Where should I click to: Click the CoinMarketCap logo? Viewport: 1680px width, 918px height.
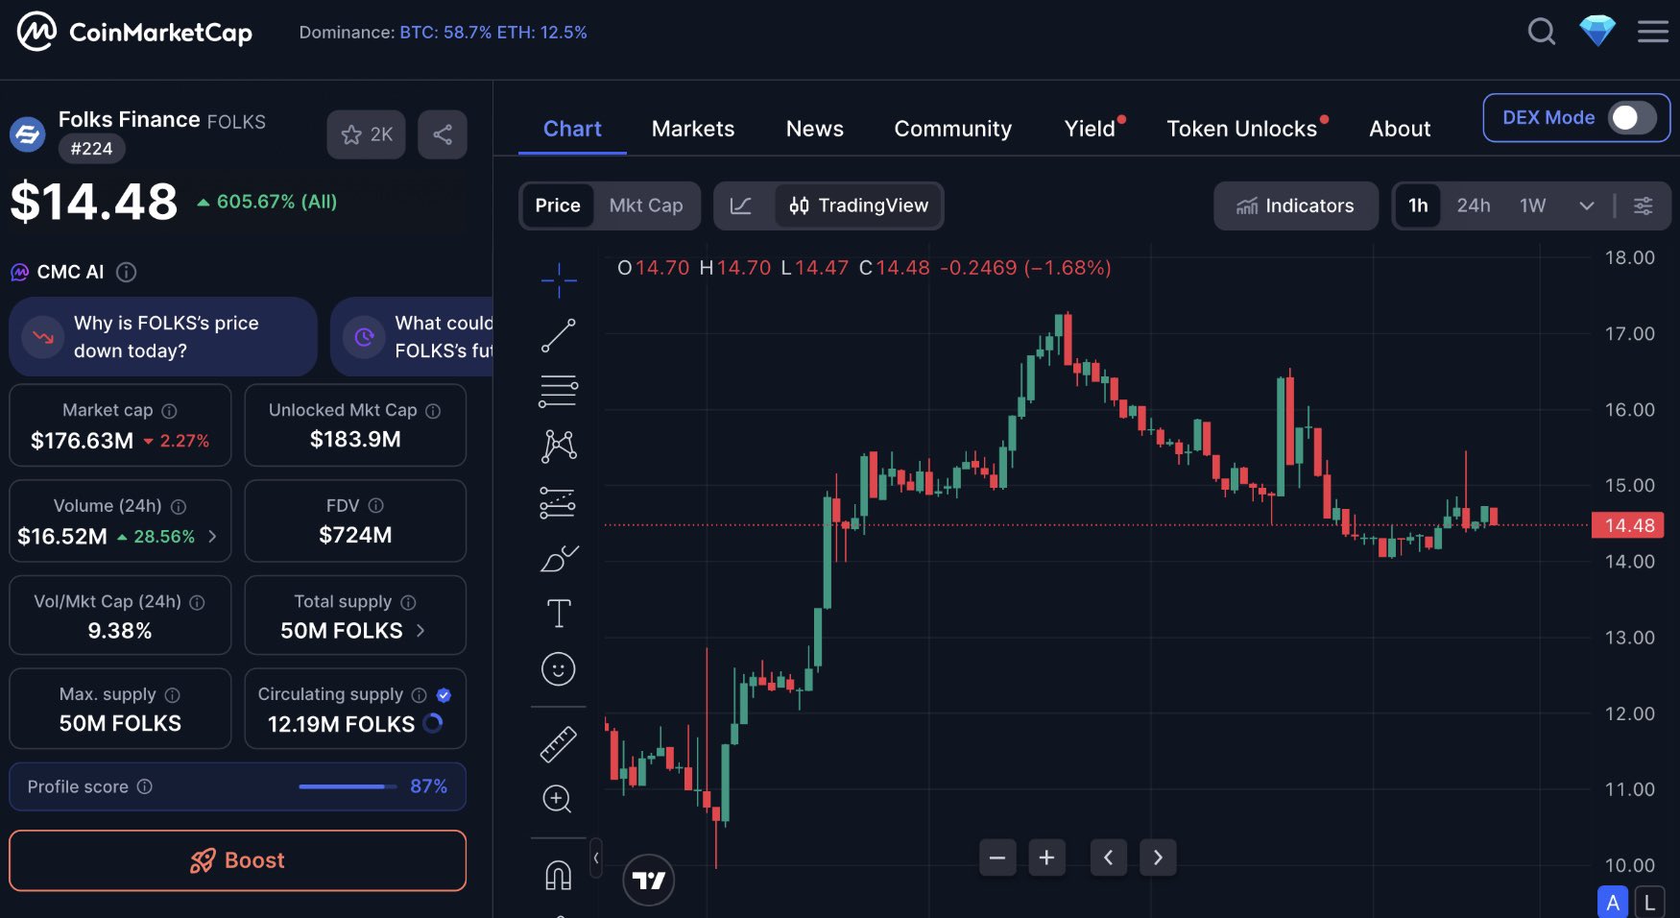click(x=134, y=32)
